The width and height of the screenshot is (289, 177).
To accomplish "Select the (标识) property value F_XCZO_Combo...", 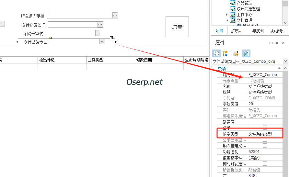I will 264,74.
